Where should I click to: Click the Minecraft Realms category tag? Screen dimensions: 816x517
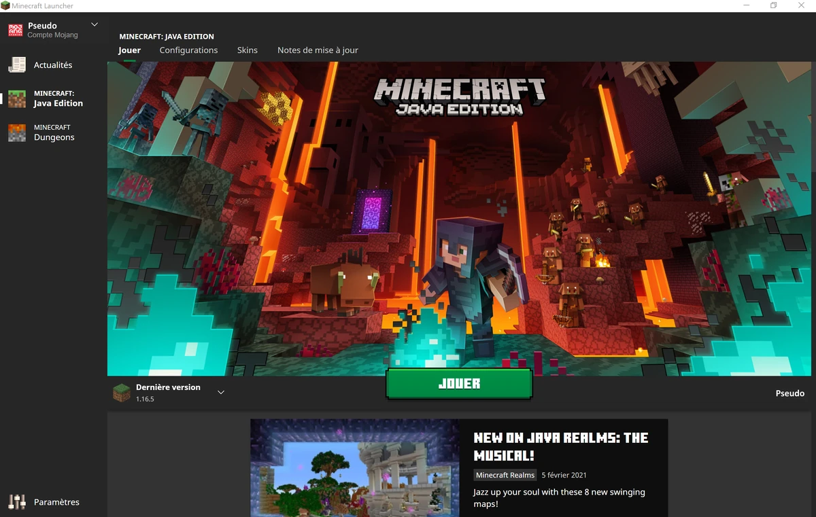coord(505,475)
